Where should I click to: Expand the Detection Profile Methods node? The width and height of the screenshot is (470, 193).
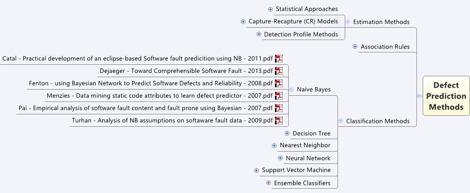[x=259, y=34]
